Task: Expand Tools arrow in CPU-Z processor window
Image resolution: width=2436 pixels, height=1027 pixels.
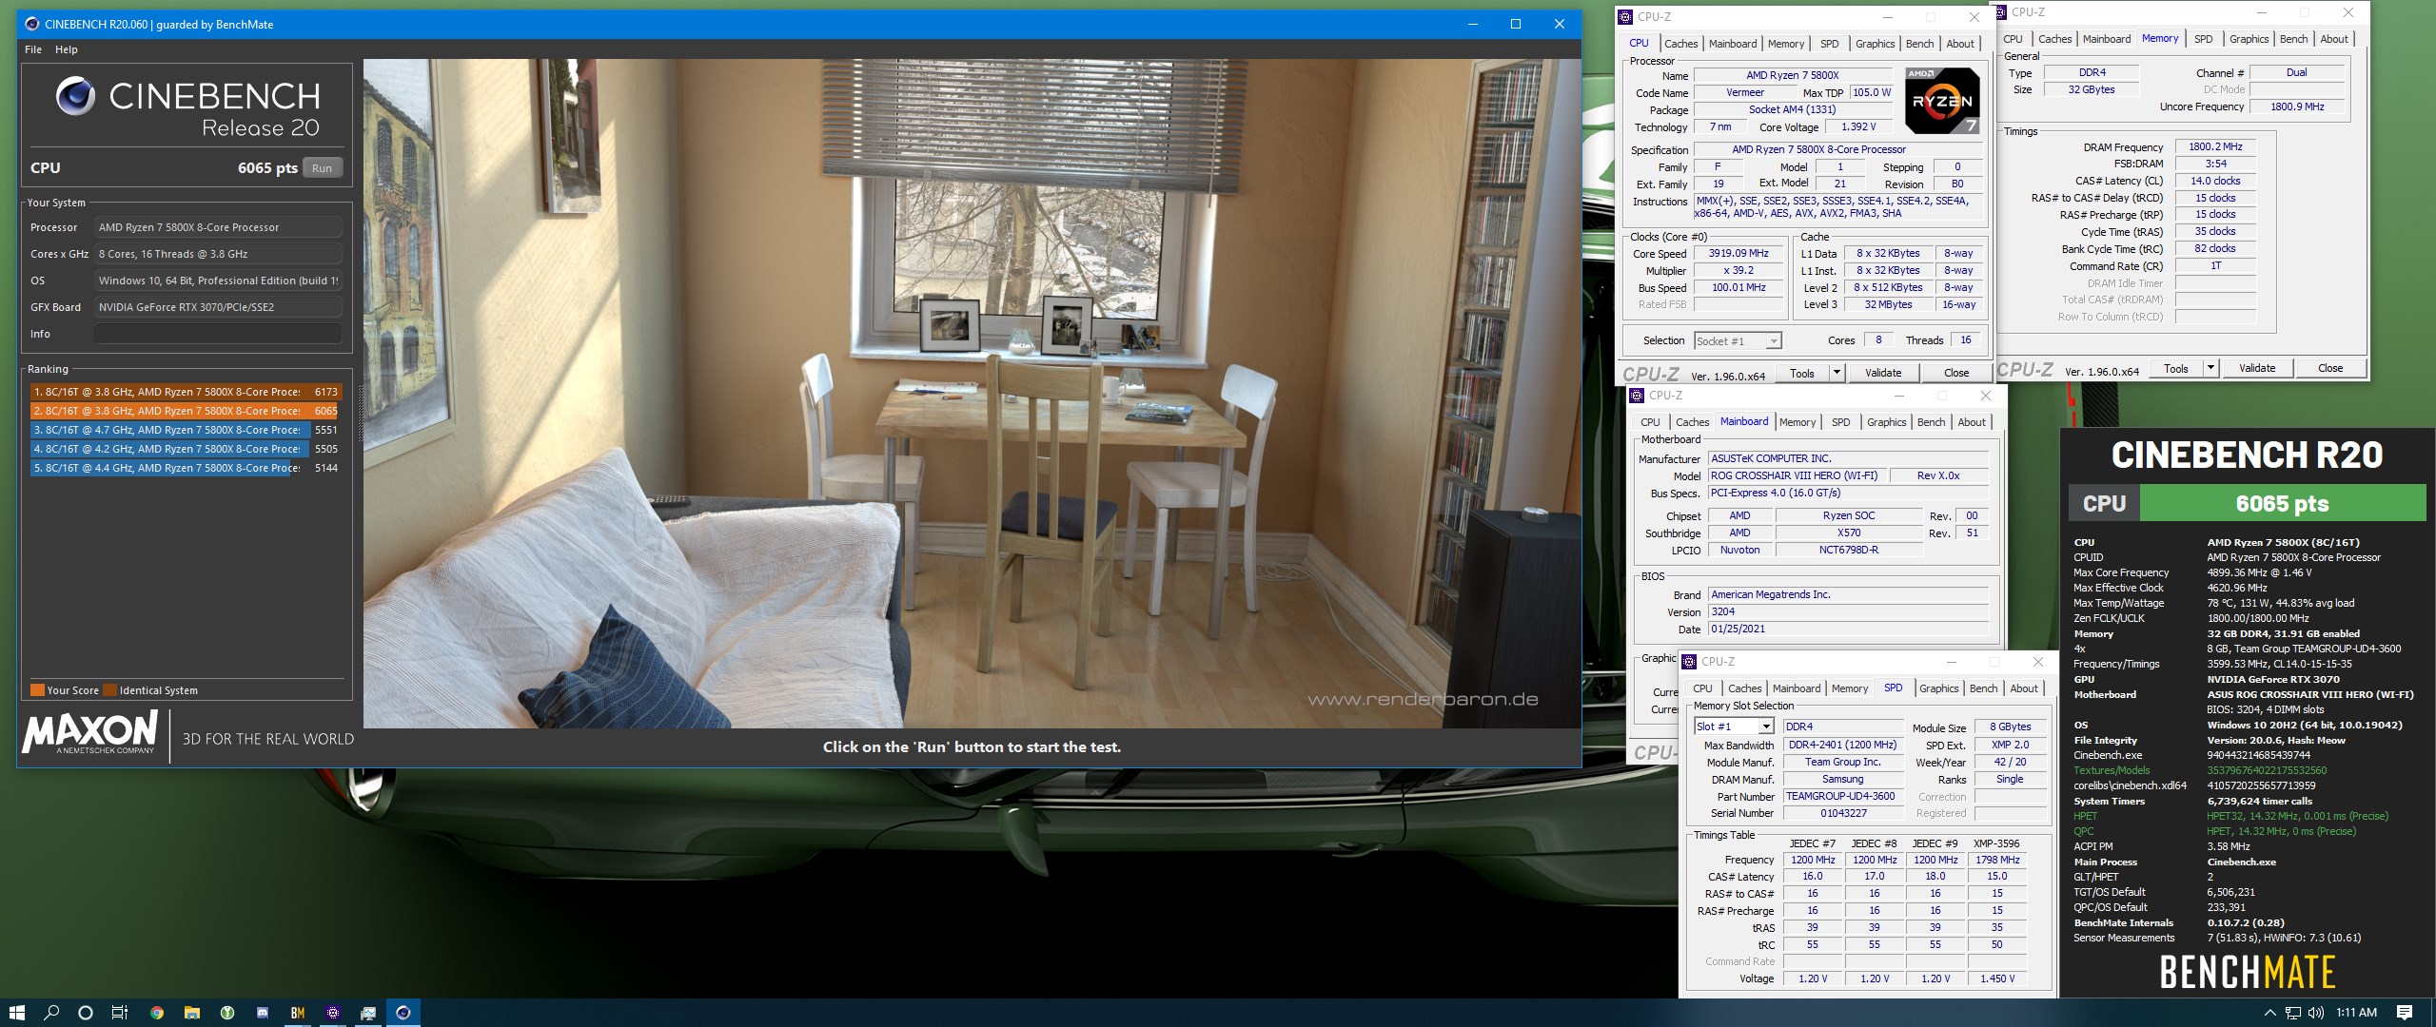Action: click(x=1837, y=373)
